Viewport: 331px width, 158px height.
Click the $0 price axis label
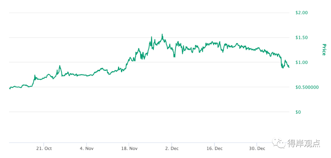tap(299, 112)
